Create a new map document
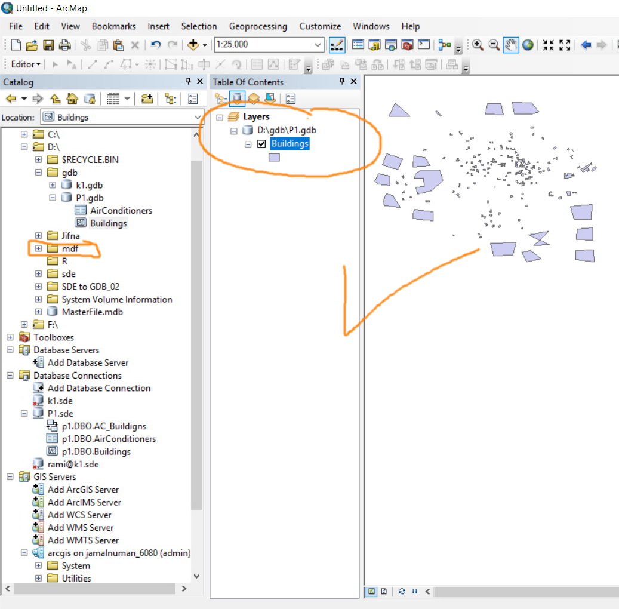Viewport: 619px width, 609px height. (16, 45)
